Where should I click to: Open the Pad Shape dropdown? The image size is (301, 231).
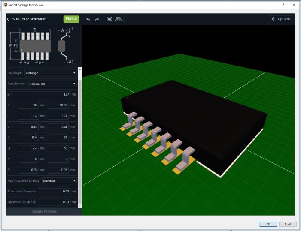click(51, 73)
